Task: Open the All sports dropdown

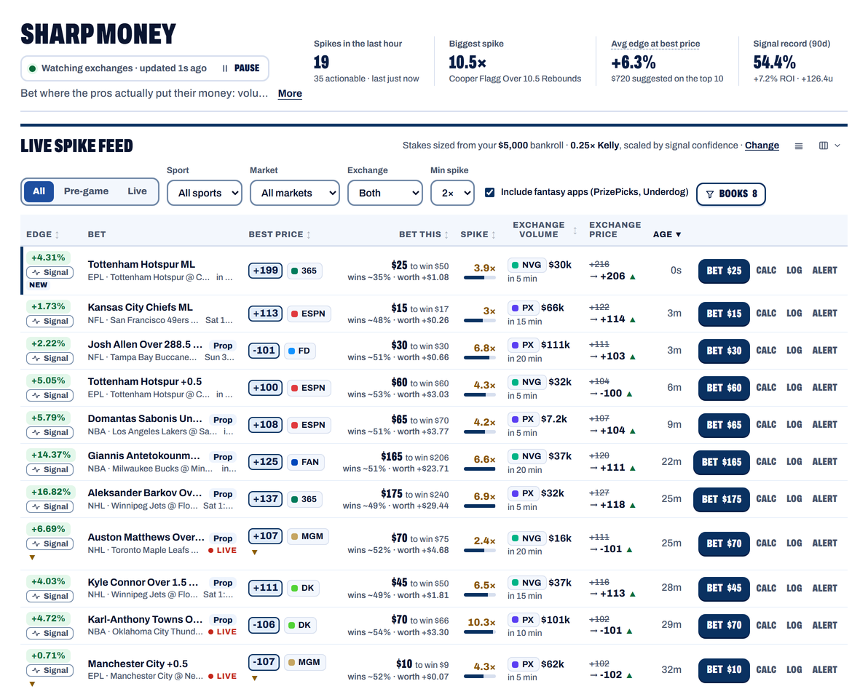Action: 205,193
